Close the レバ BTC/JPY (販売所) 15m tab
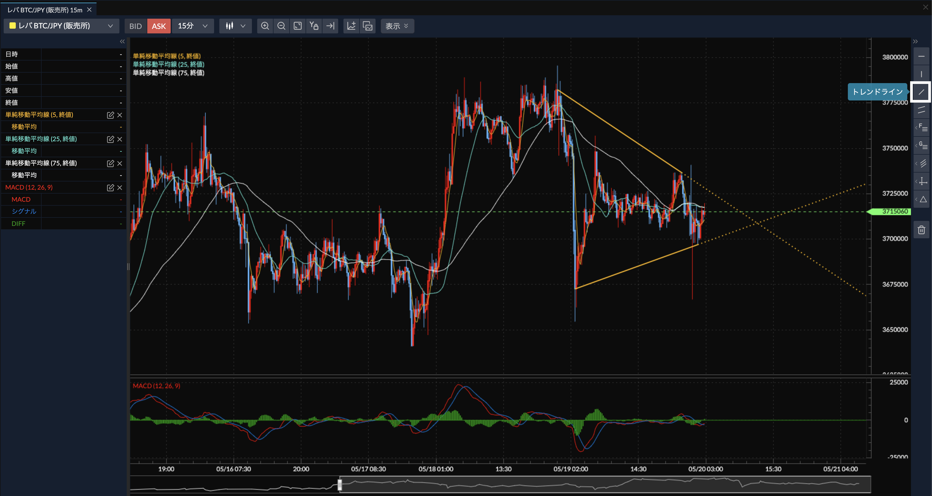The height and width of the screenshot is (496, 932). coord(89,10)
